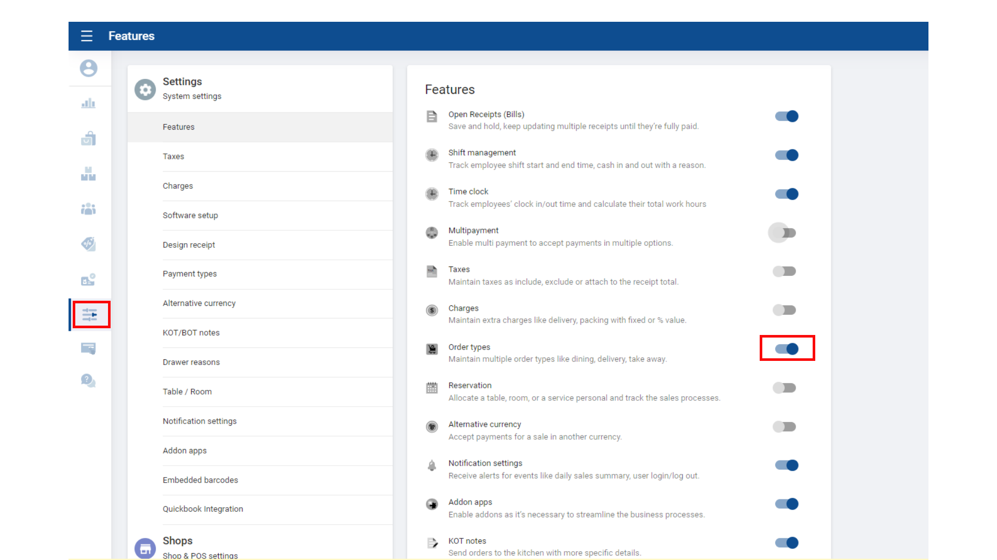The height and width of the screenshot is (560, 997).
Task: Click the Shops store icon
Action: [x=145, y=548]
